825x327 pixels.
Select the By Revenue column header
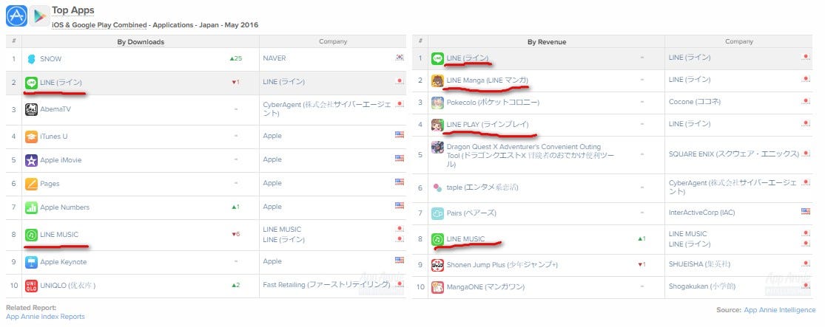click(x=547, y=42)
